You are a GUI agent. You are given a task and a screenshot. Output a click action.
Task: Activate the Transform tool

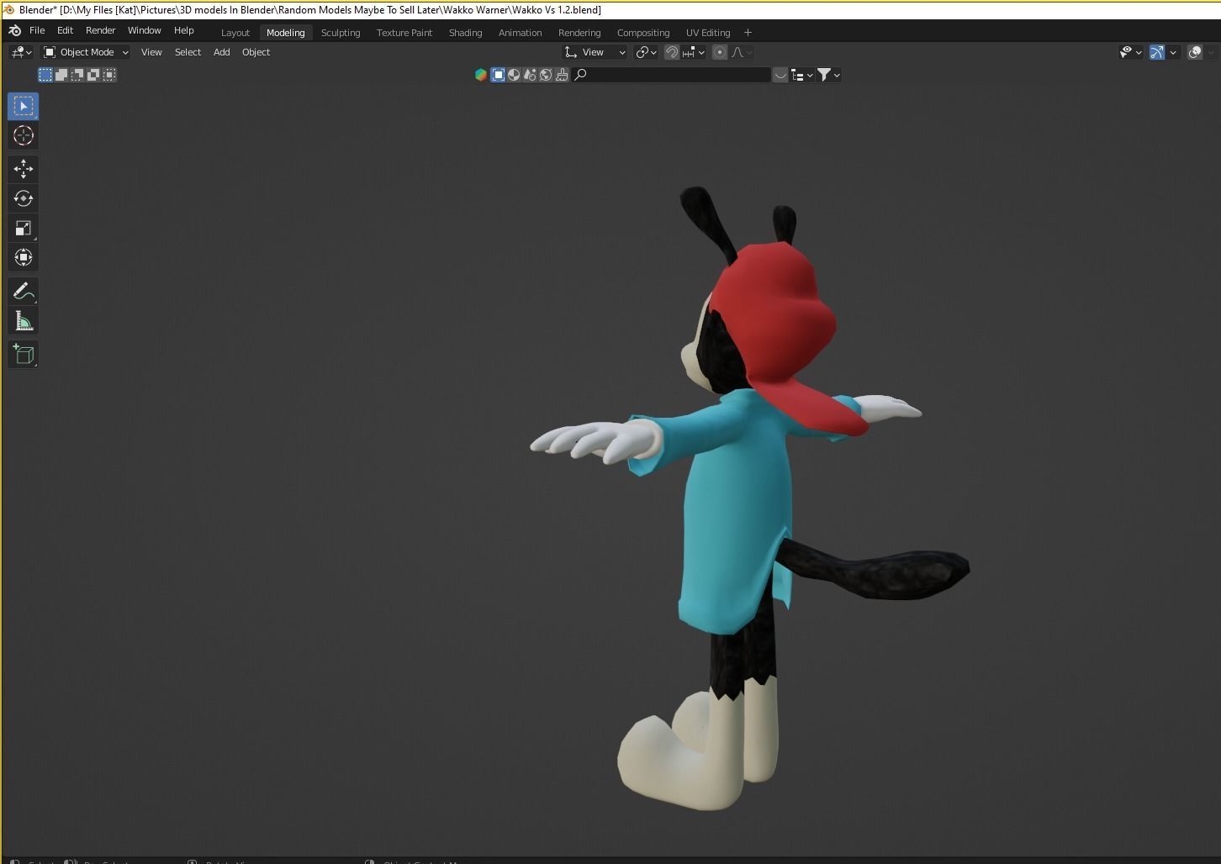[x=24, y=257]
